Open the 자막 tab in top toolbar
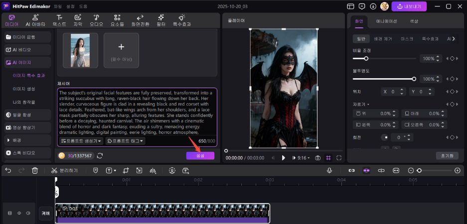This screenshot has width=467, height=224. (78, 20)
